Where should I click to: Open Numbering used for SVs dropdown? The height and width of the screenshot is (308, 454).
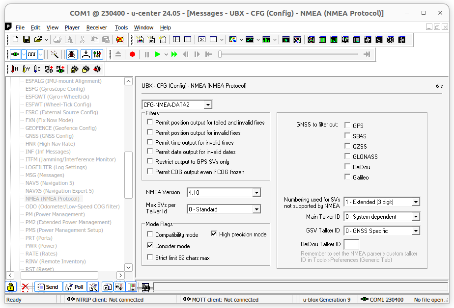(416, 202)
